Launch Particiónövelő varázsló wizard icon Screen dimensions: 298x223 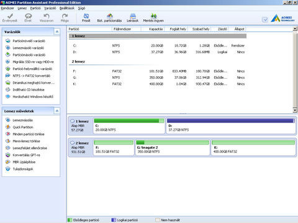(x=8, y=41)
